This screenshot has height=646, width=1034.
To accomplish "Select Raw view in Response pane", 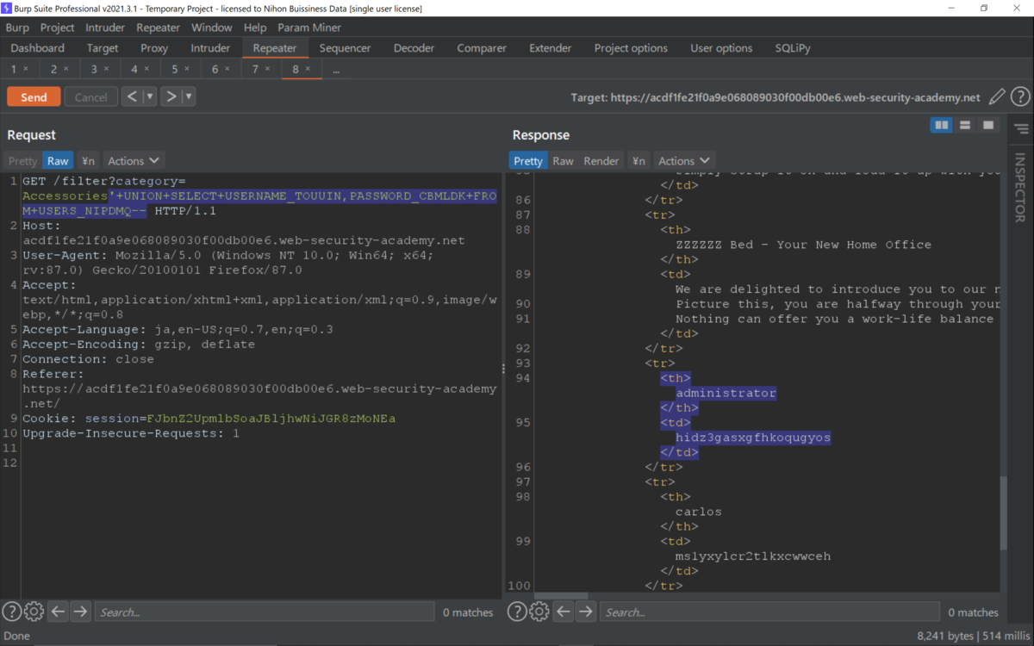I will pos(563,160).
